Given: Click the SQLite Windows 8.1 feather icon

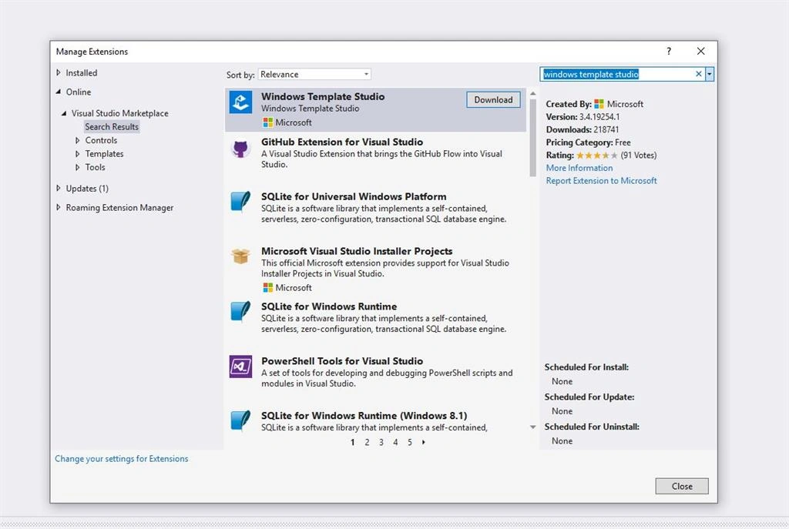Looking at the screenshot, I should tap(240, 421).
